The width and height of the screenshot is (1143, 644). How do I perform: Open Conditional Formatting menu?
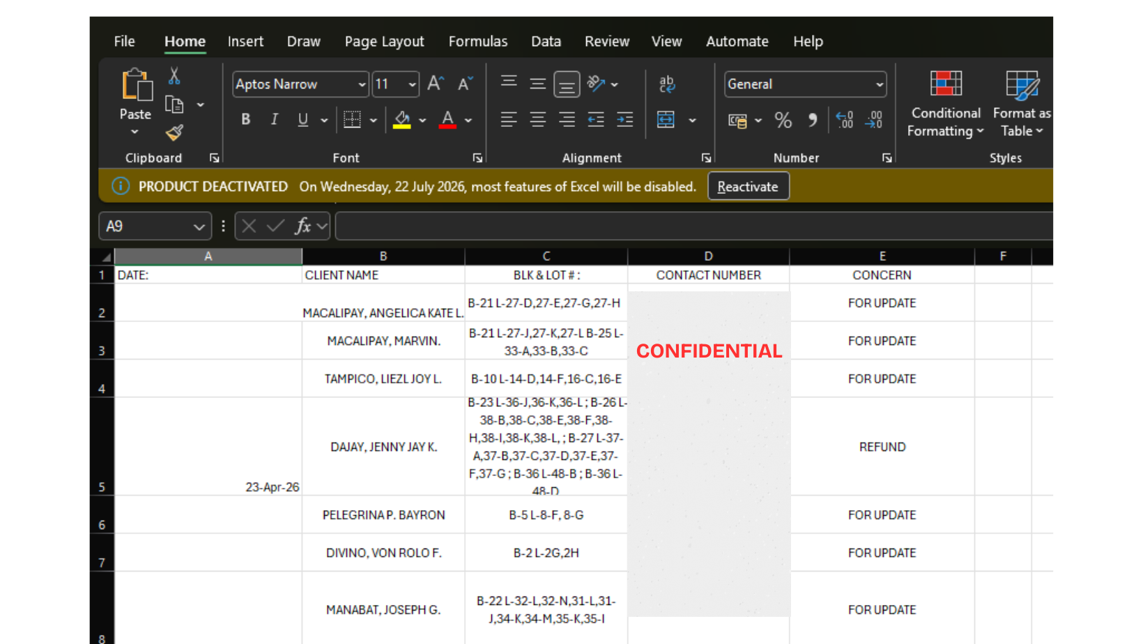click(x=946, y=104)
